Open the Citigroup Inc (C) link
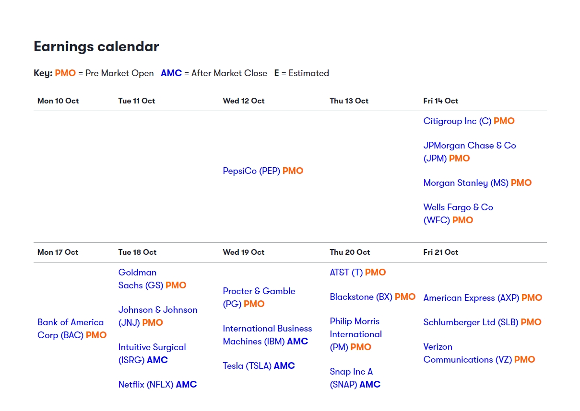 pos(457,121)
